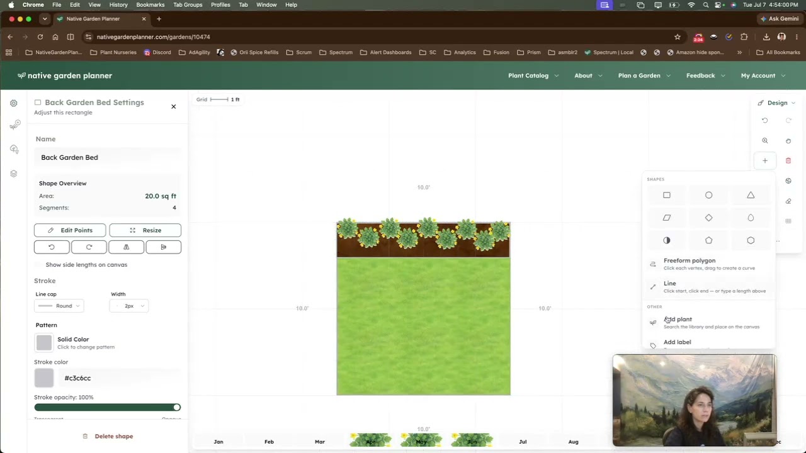Image resolution: width=806 pixels, height=453 pixels.
Task: Show more bookmarks with the chevron
Action: (x=739, y=52)
